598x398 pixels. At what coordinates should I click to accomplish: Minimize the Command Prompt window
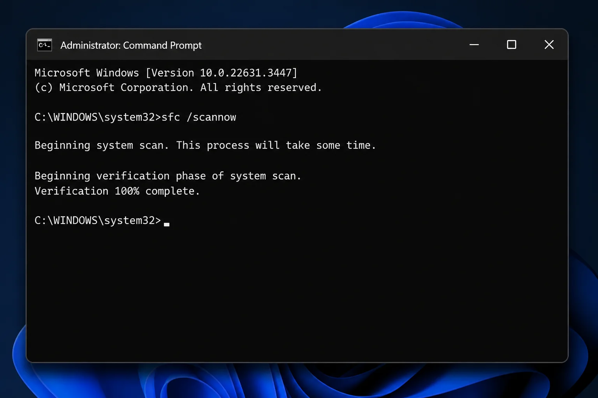pyautogui.click(x=474, y=45)
